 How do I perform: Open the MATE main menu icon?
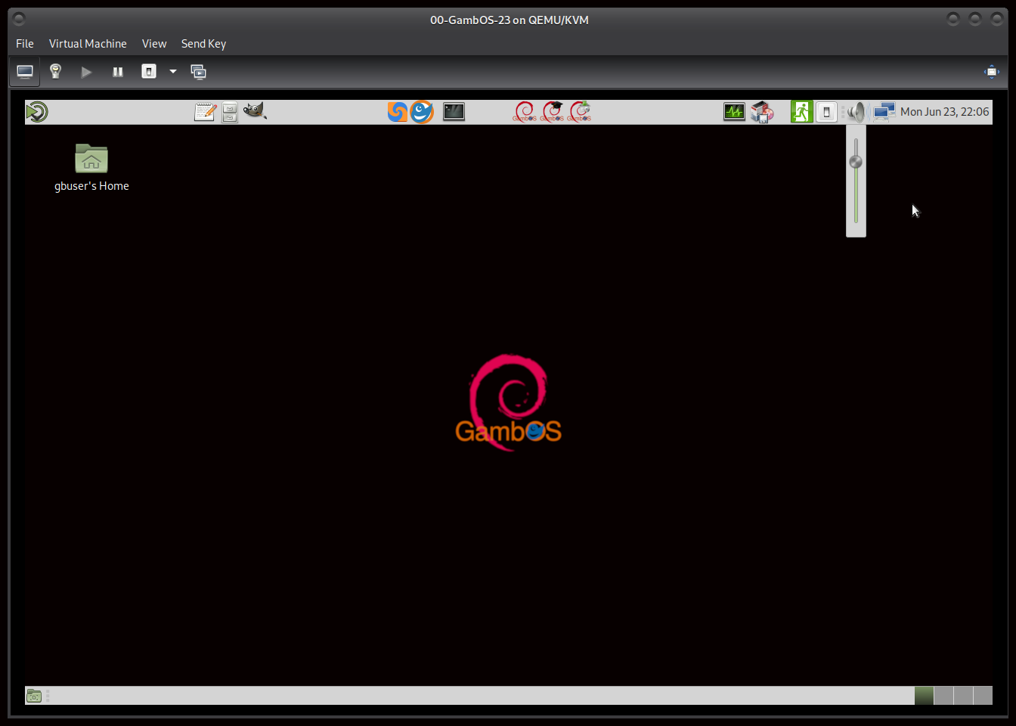click(x=36, y=112)
